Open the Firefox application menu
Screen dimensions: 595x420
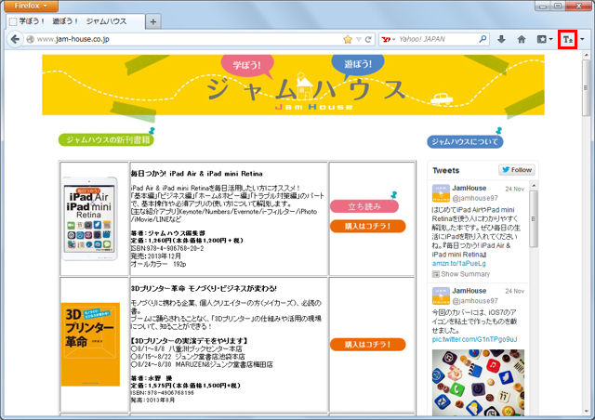pyautogui.click(x=31, y=6)
